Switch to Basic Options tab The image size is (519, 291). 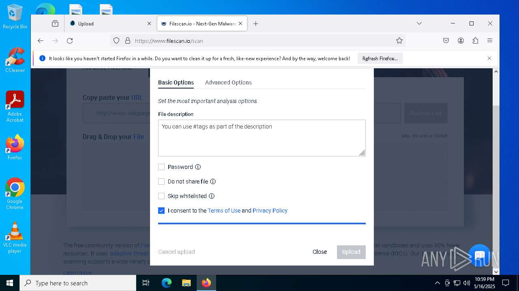pyautogui.click(x=176, y=82)
